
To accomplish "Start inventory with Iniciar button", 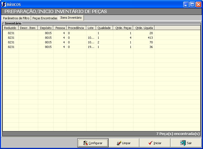I will (155, 143).
